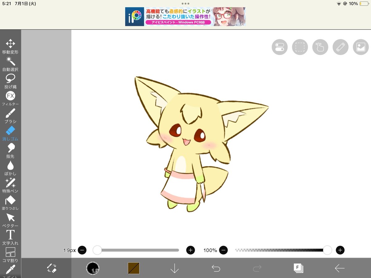
Task: Decrease brush thickness with minus button
Action: [82, 250]
